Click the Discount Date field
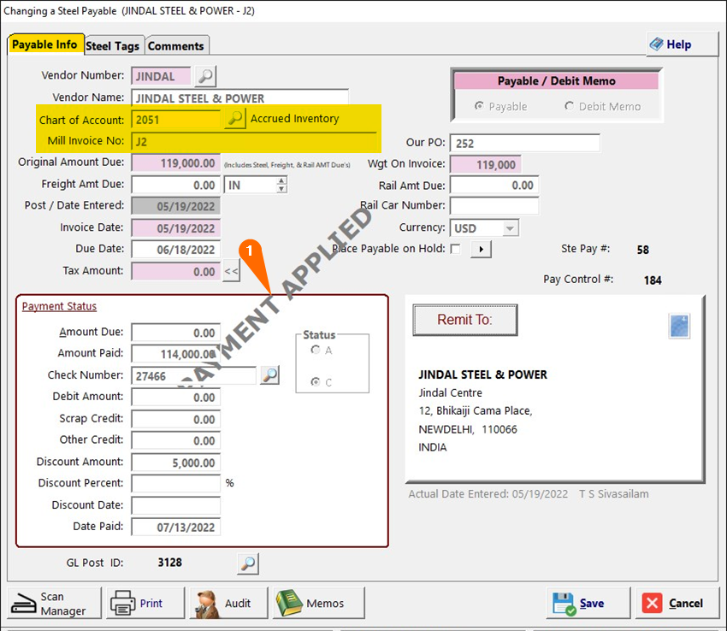 tap(176, 505)
